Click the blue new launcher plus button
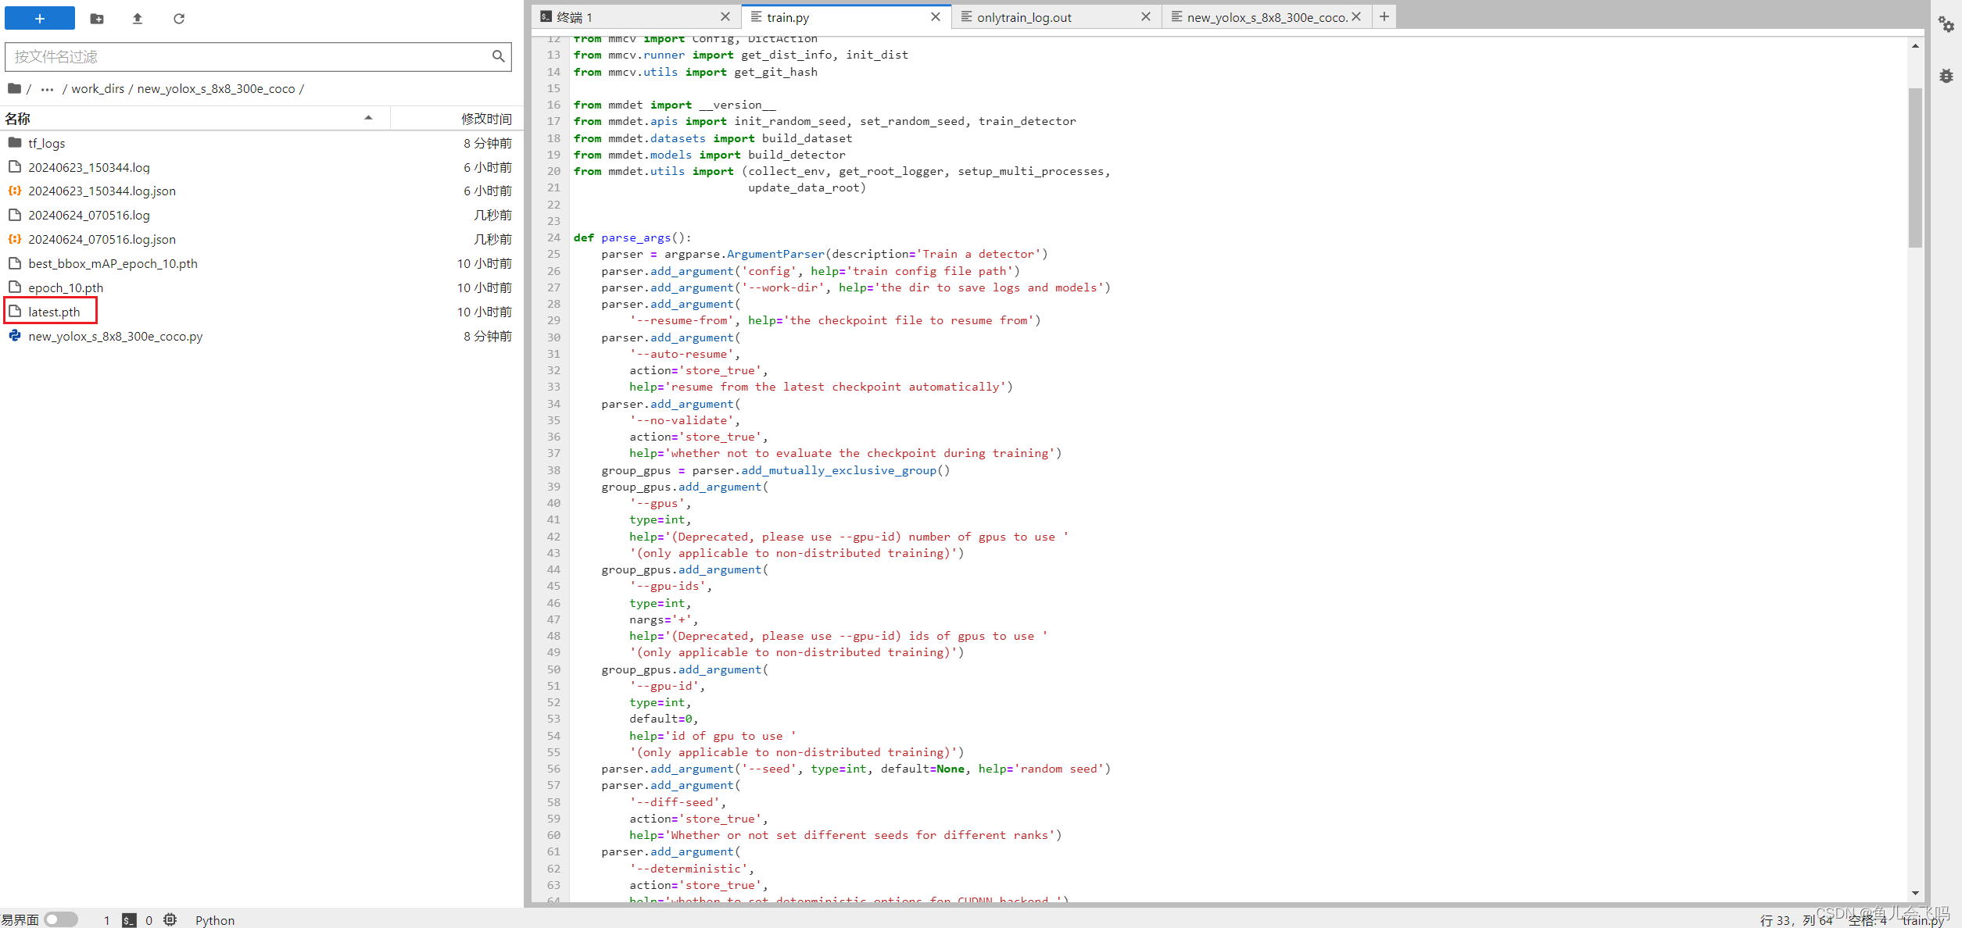Image resolution: width=1962 pixels, height=928 pixels. [x=39, y=18]
